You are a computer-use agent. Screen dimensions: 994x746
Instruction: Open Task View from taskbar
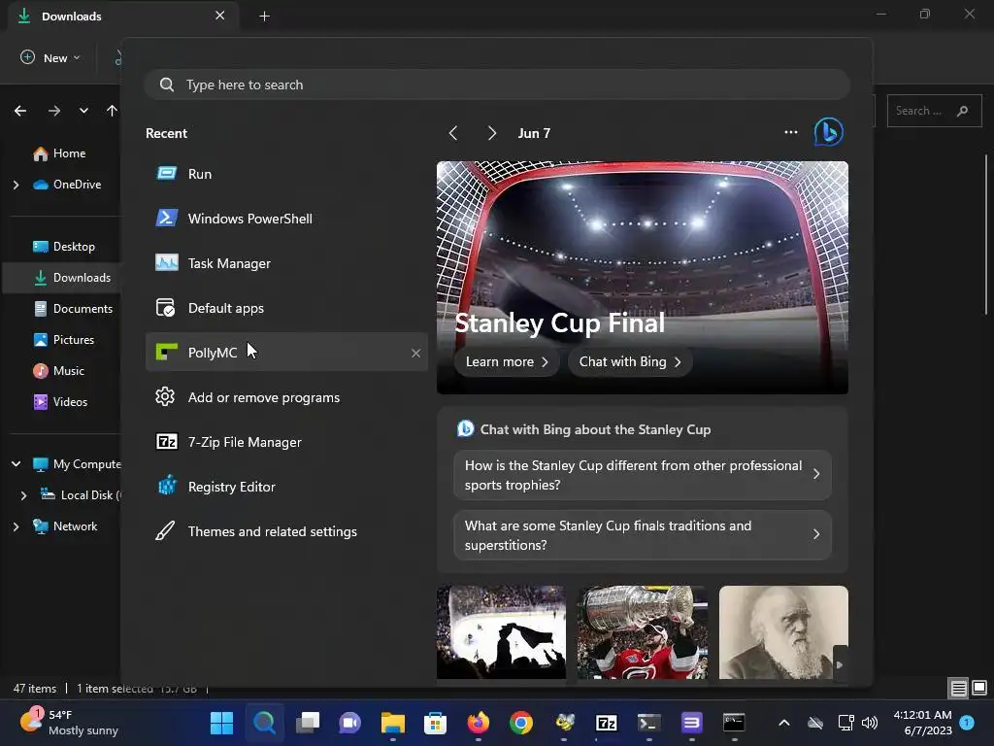pos(308,723)
